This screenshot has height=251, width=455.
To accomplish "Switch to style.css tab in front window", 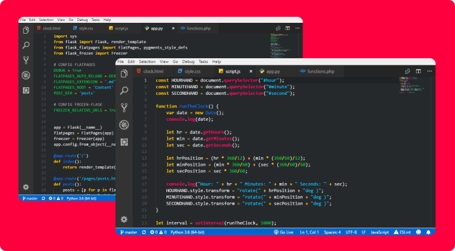I will [x=192, y=71].
